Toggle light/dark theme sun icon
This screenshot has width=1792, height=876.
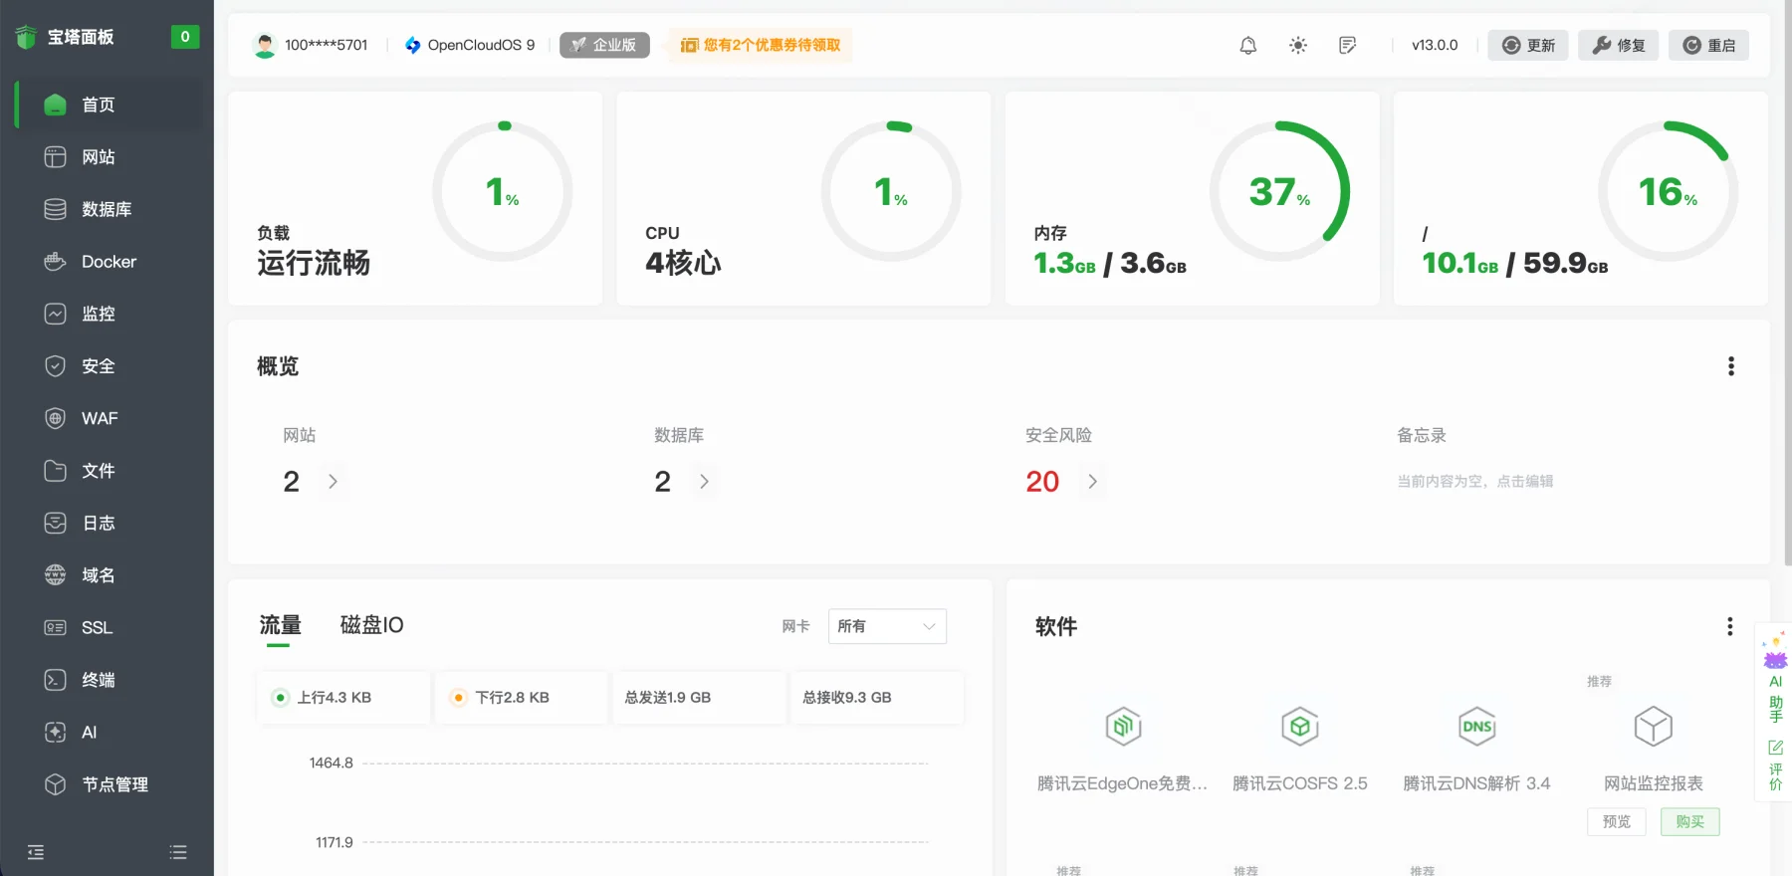pos(1298,45)
